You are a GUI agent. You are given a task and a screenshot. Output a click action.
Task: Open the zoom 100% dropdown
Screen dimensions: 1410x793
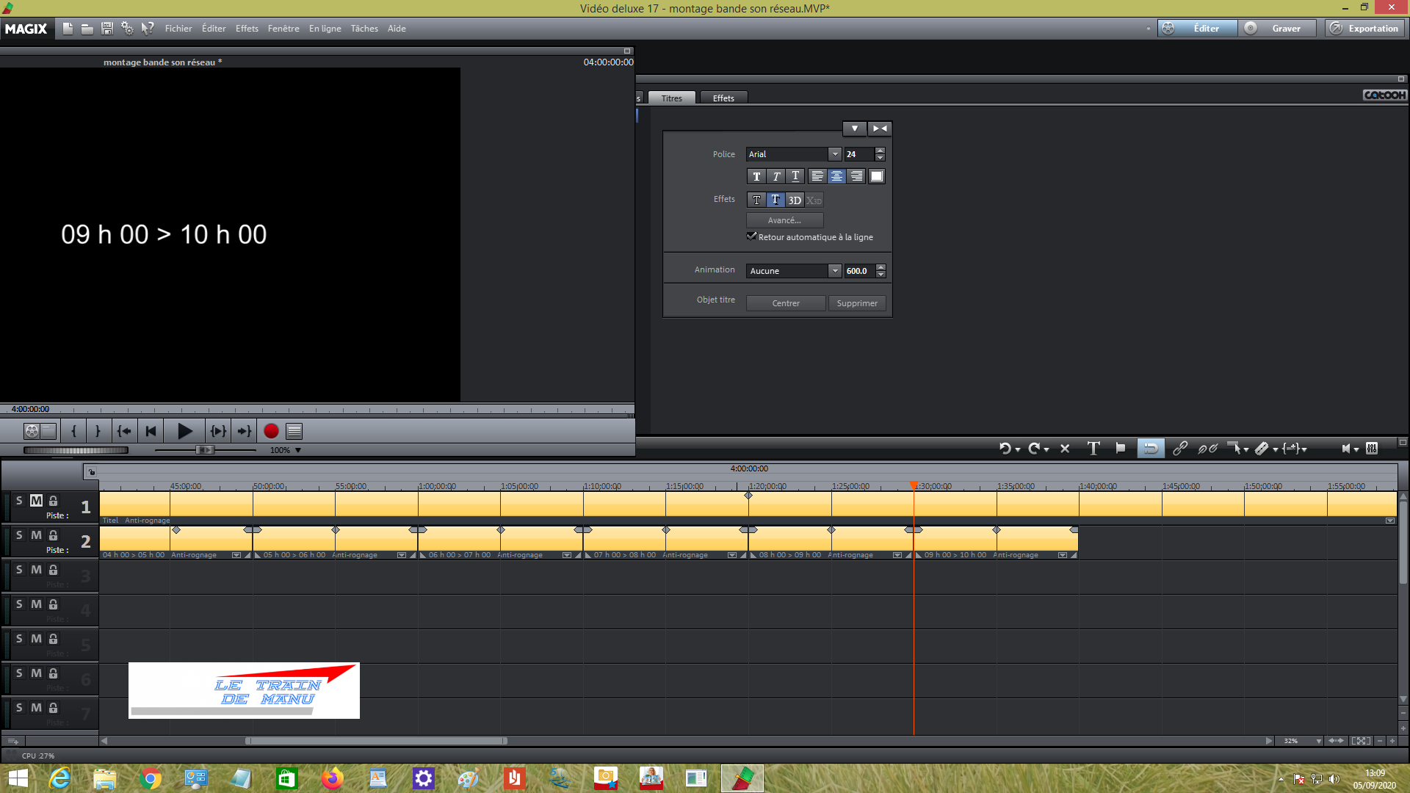pyautogui.click(x=298, y=450)
